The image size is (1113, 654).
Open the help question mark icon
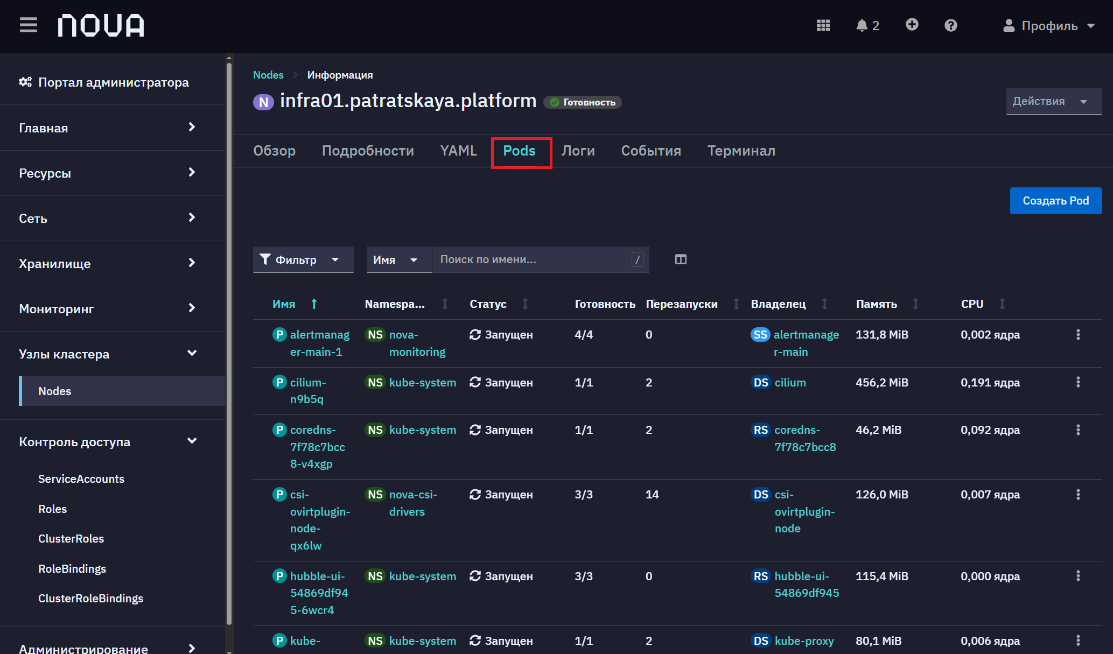[951, 25]
